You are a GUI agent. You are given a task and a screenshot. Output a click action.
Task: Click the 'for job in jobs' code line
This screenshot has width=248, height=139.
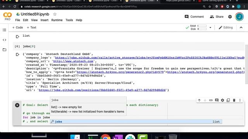36,117
